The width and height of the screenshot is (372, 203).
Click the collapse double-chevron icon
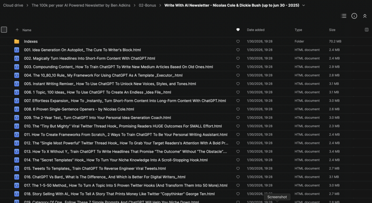365,16
